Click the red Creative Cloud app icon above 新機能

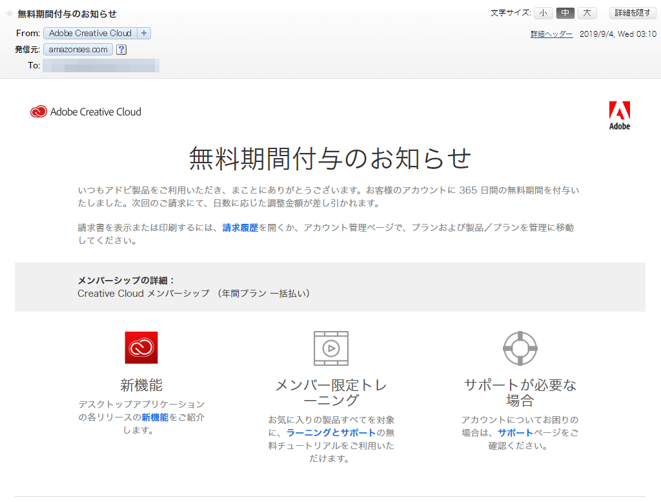(x=141, y=348)
